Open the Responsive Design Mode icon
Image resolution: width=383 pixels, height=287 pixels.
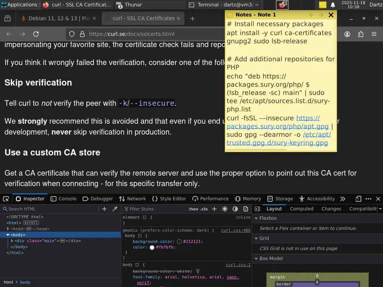tap(358, 199)
